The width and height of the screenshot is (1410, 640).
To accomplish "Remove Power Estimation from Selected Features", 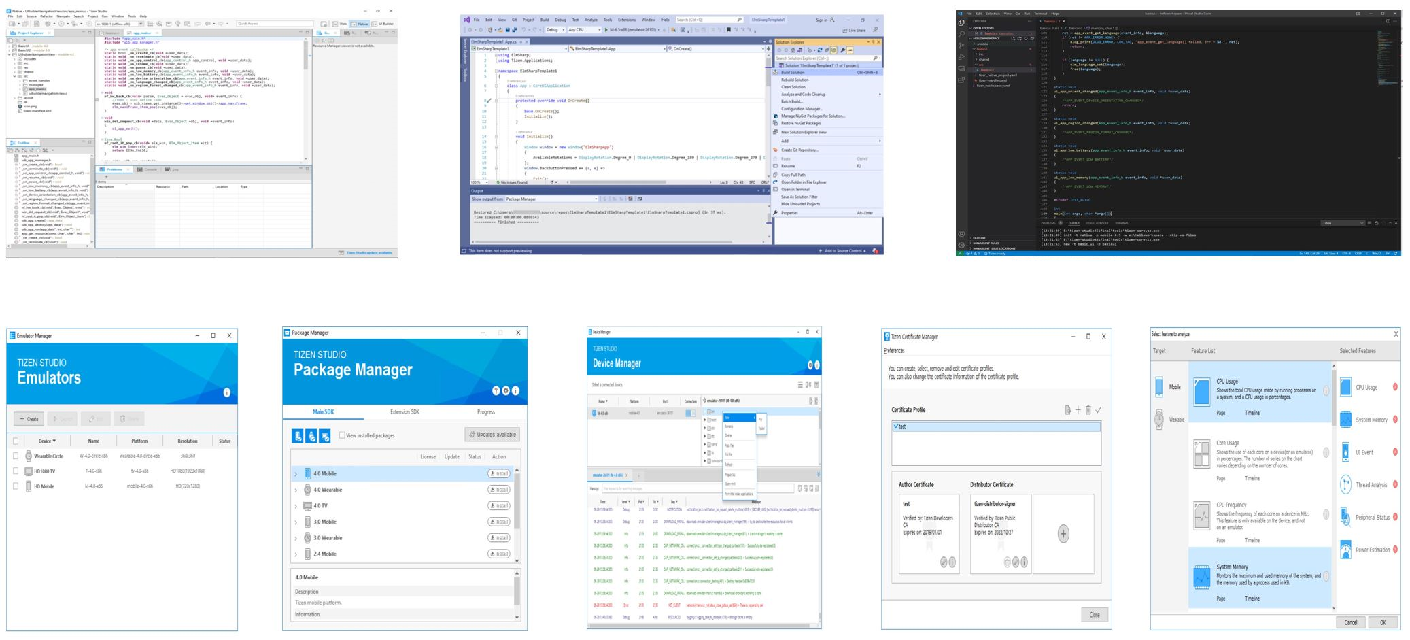I will 1395,550.
